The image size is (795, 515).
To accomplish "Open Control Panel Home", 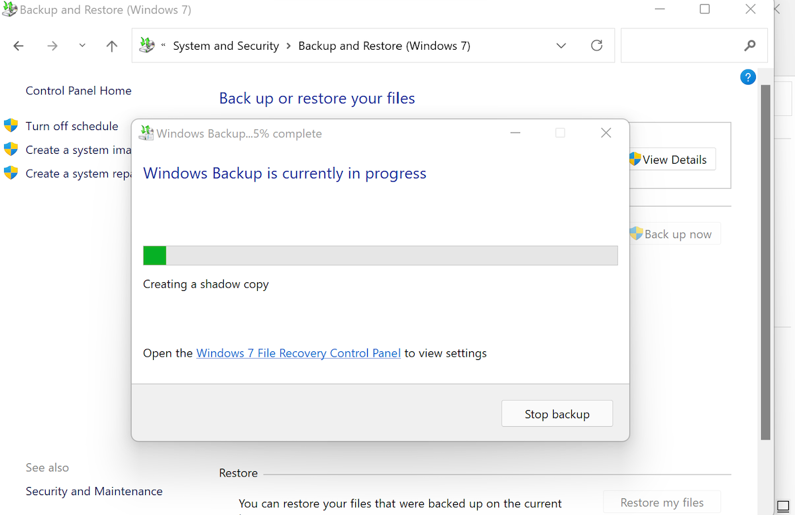I will click(x=78, y=90).
